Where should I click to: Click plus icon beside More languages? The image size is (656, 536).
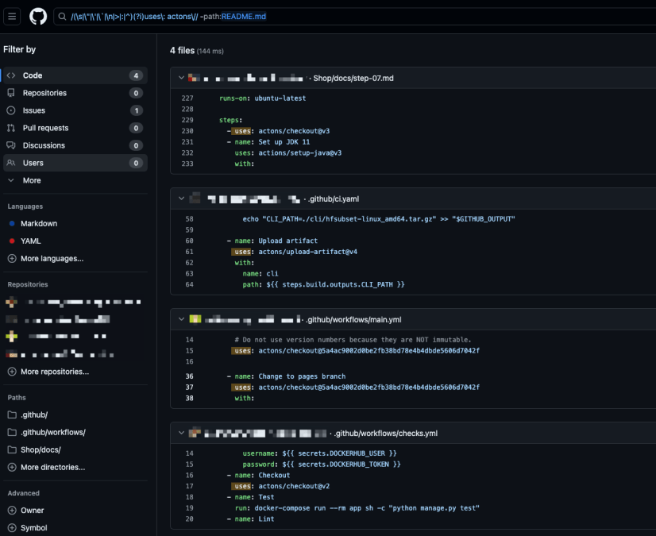12,259
